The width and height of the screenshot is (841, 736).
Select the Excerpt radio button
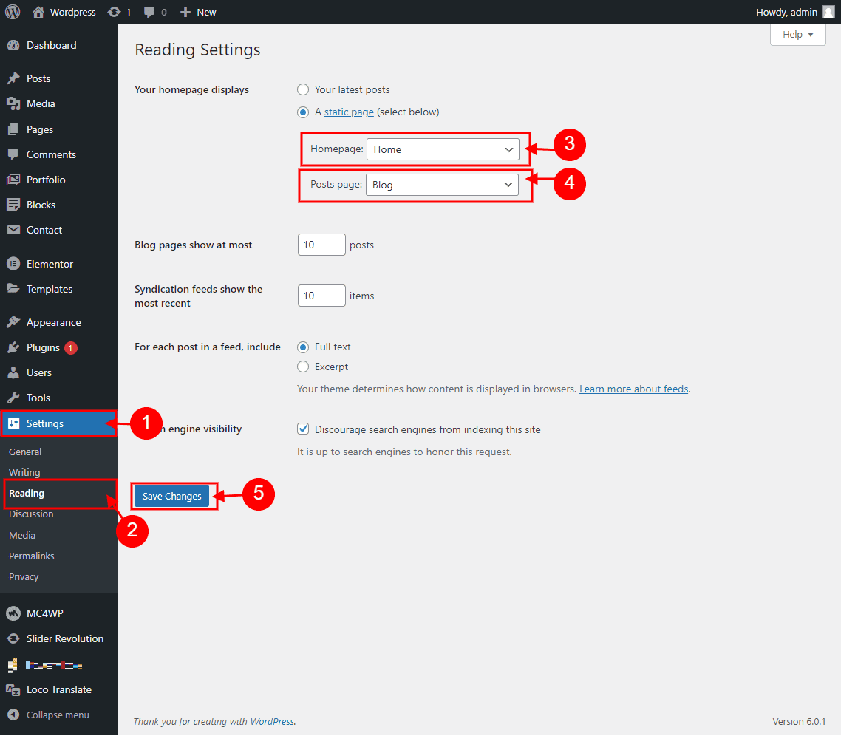[303, 367]
